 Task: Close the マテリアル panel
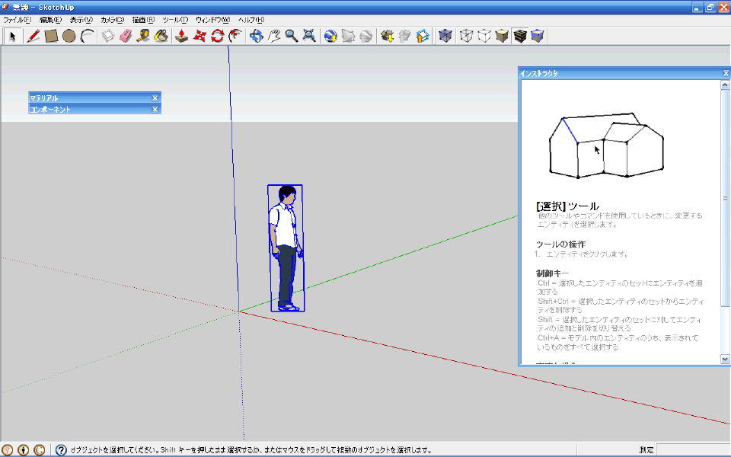pos(155,98)
